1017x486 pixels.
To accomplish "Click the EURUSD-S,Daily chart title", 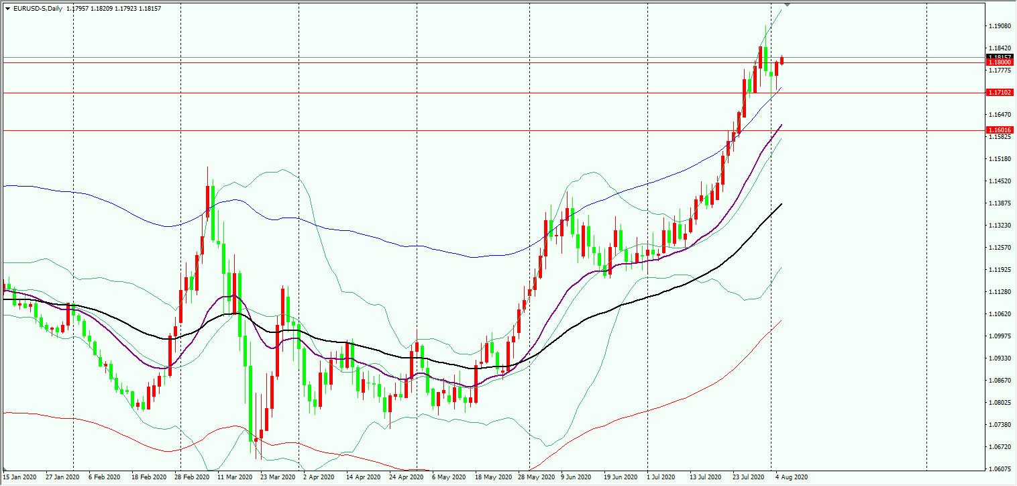I will pos(38,9).
